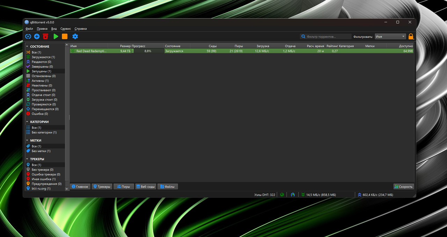
Task: Select Предупреждения (0)
Action: pos(45,184)
